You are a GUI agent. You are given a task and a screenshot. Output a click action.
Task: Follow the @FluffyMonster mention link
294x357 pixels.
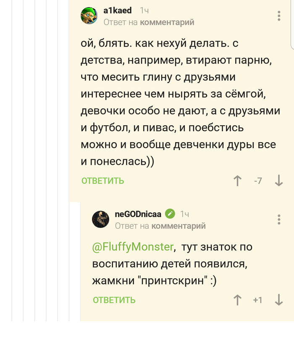pyautogui.click(x=133, y=247)
